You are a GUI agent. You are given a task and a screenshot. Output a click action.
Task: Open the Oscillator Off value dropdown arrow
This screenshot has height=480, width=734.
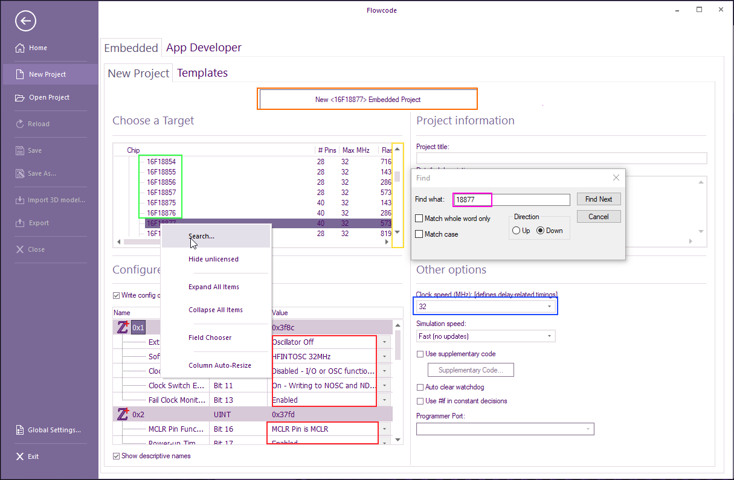click(385, 342)
